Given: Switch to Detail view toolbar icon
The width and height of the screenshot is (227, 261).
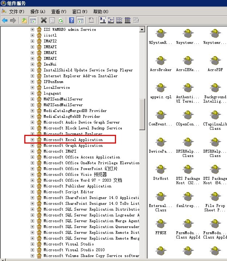Looking at the screenshot, I should point(128,21).
